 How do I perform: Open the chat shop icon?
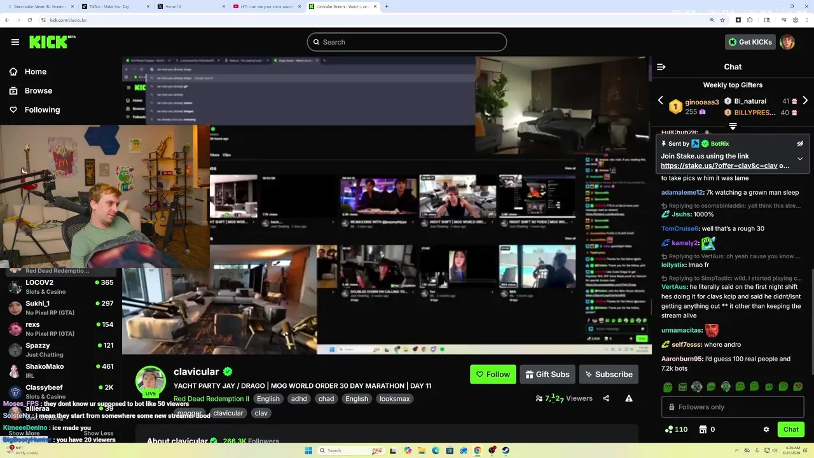pos(703,429)
